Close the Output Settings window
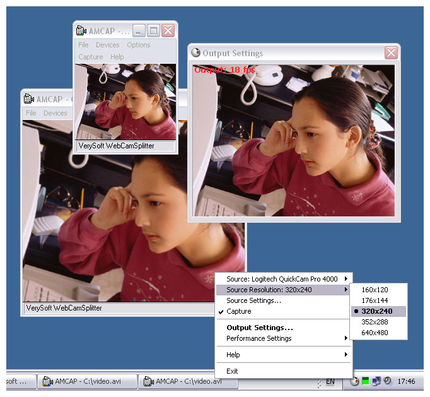This screenshot has width=430, height=397. 391,53
